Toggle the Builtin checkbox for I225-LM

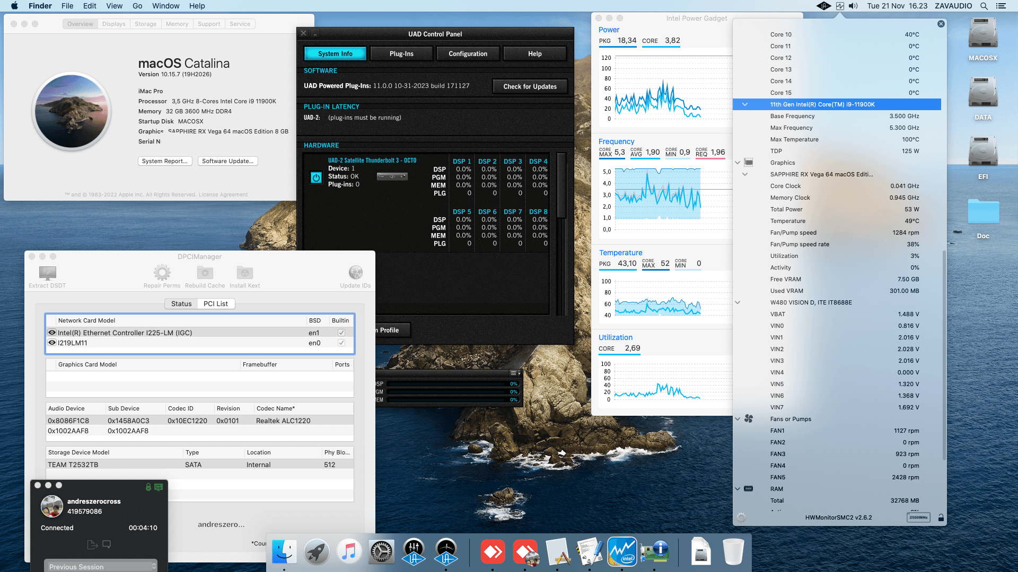tap(340, 333)
